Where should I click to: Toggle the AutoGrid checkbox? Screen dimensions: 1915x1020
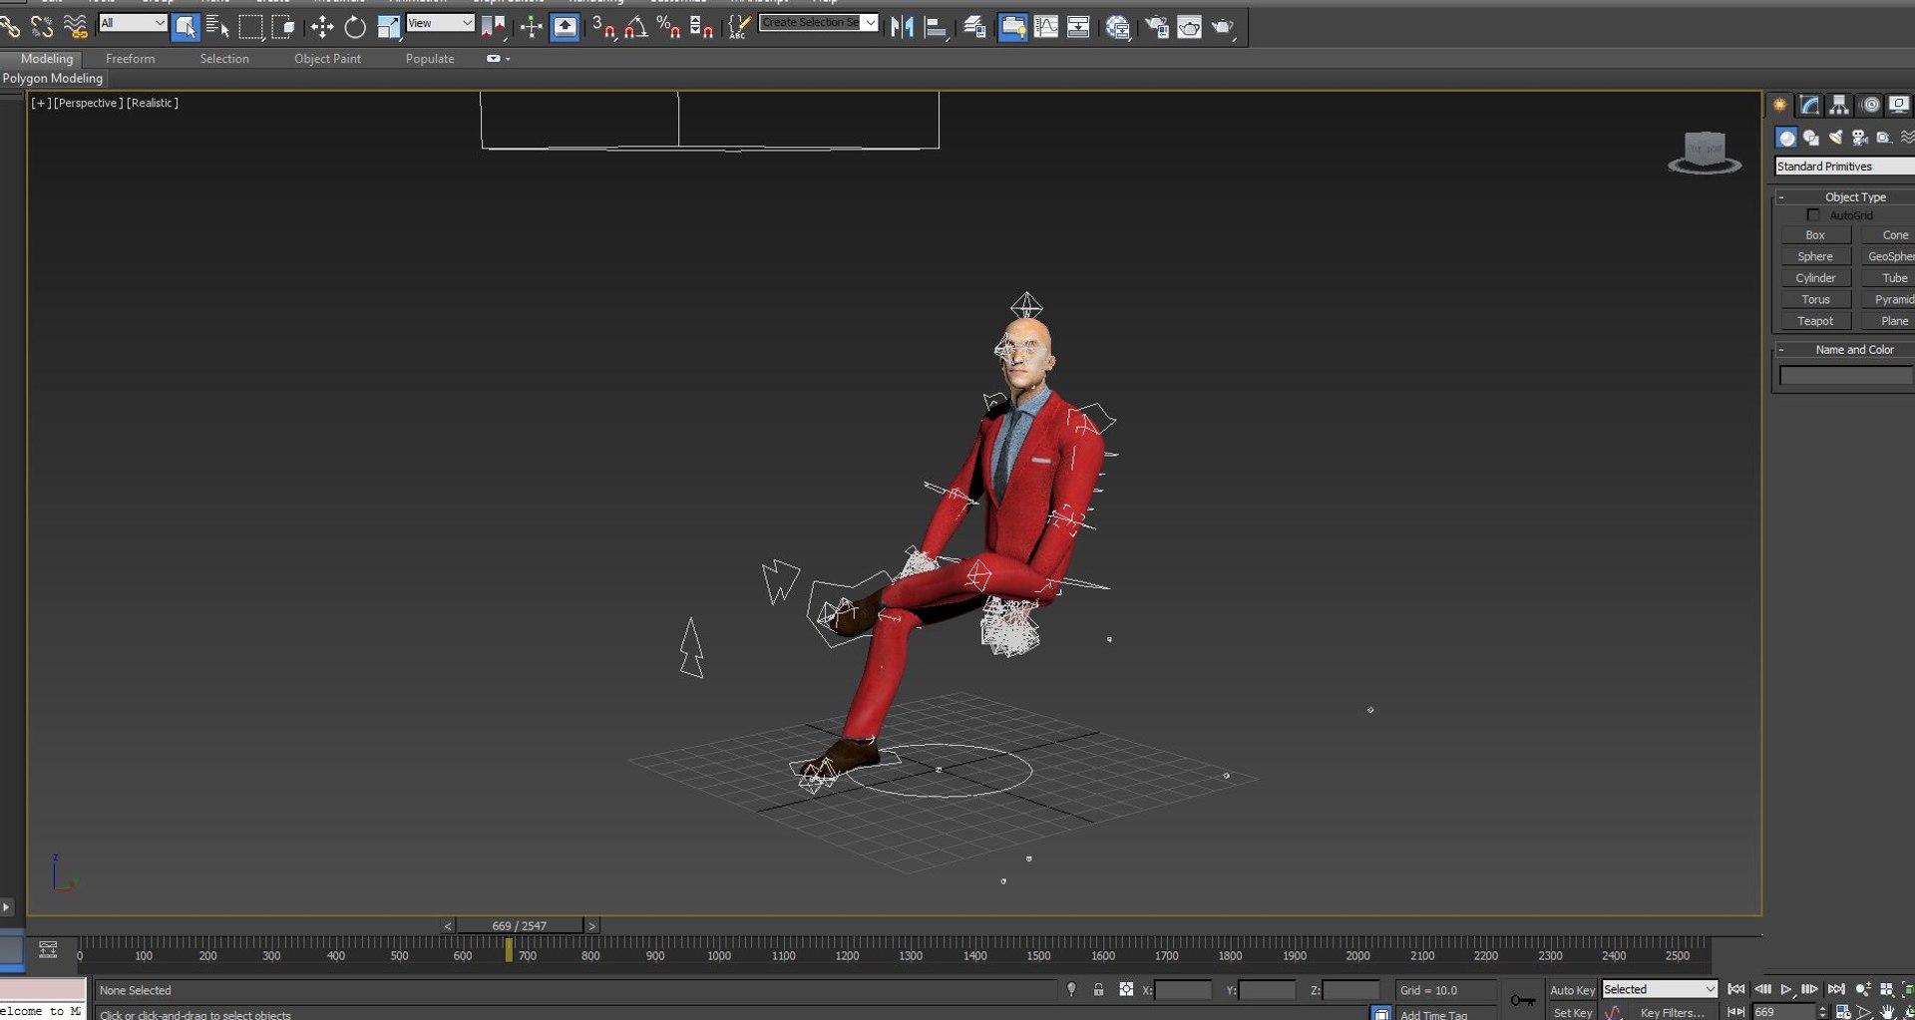[x=1813, y=215]
